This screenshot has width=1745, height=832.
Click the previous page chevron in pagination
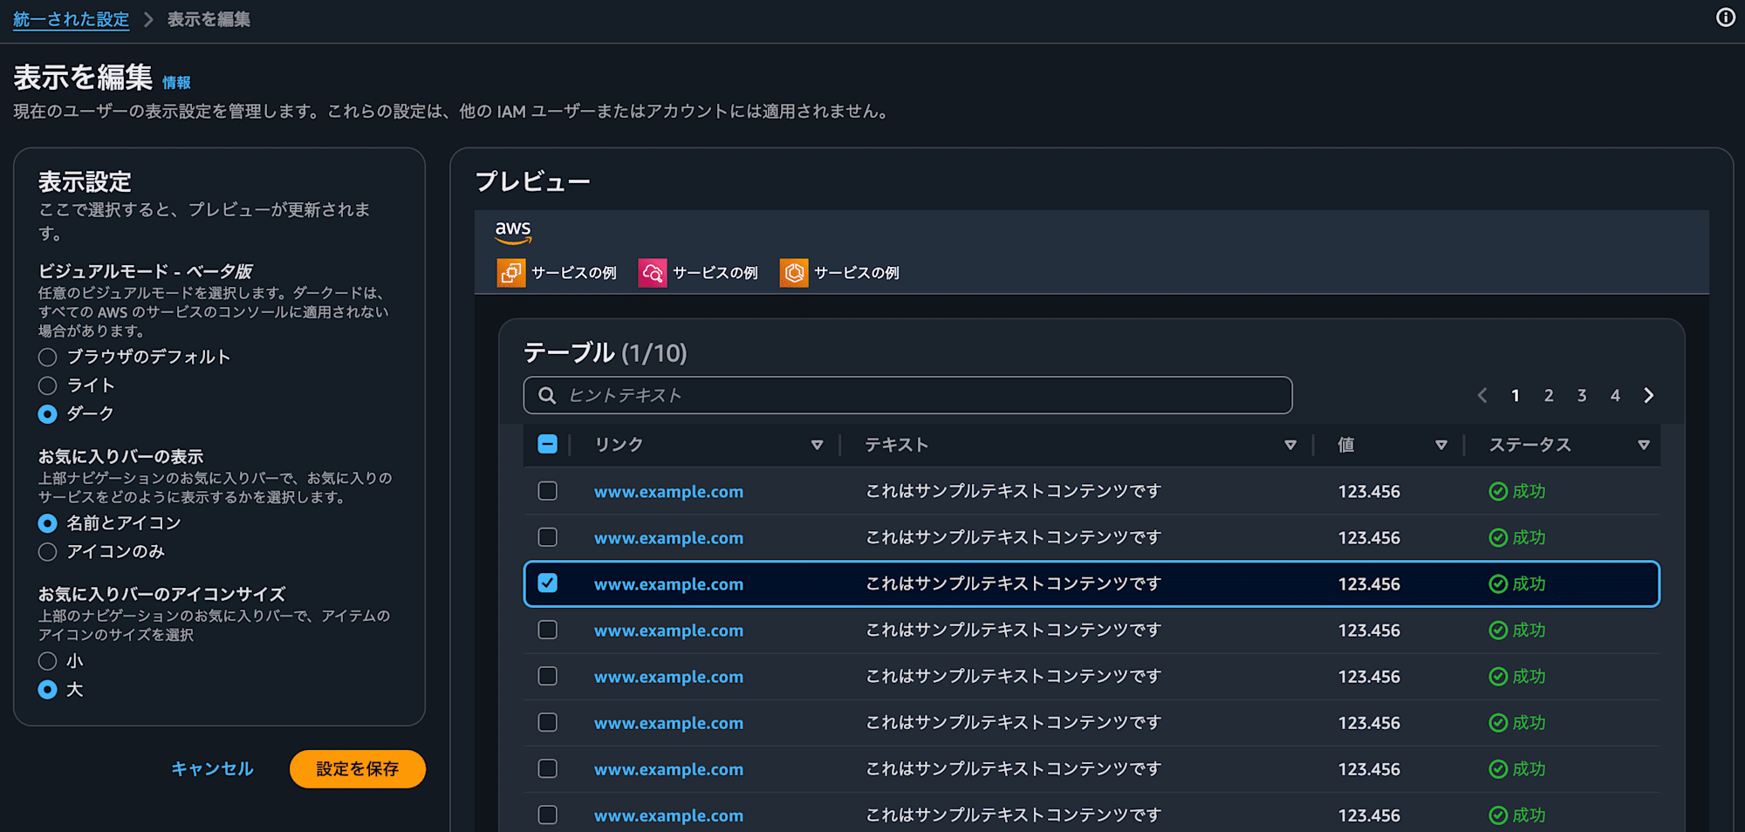click(1482, 395)
